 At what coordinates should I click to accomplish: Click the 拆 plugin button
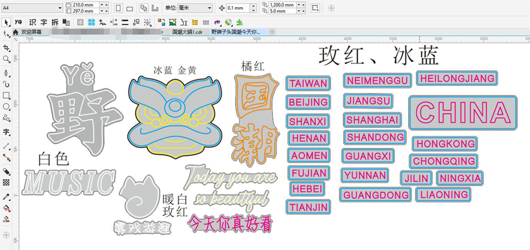[55, 23]
